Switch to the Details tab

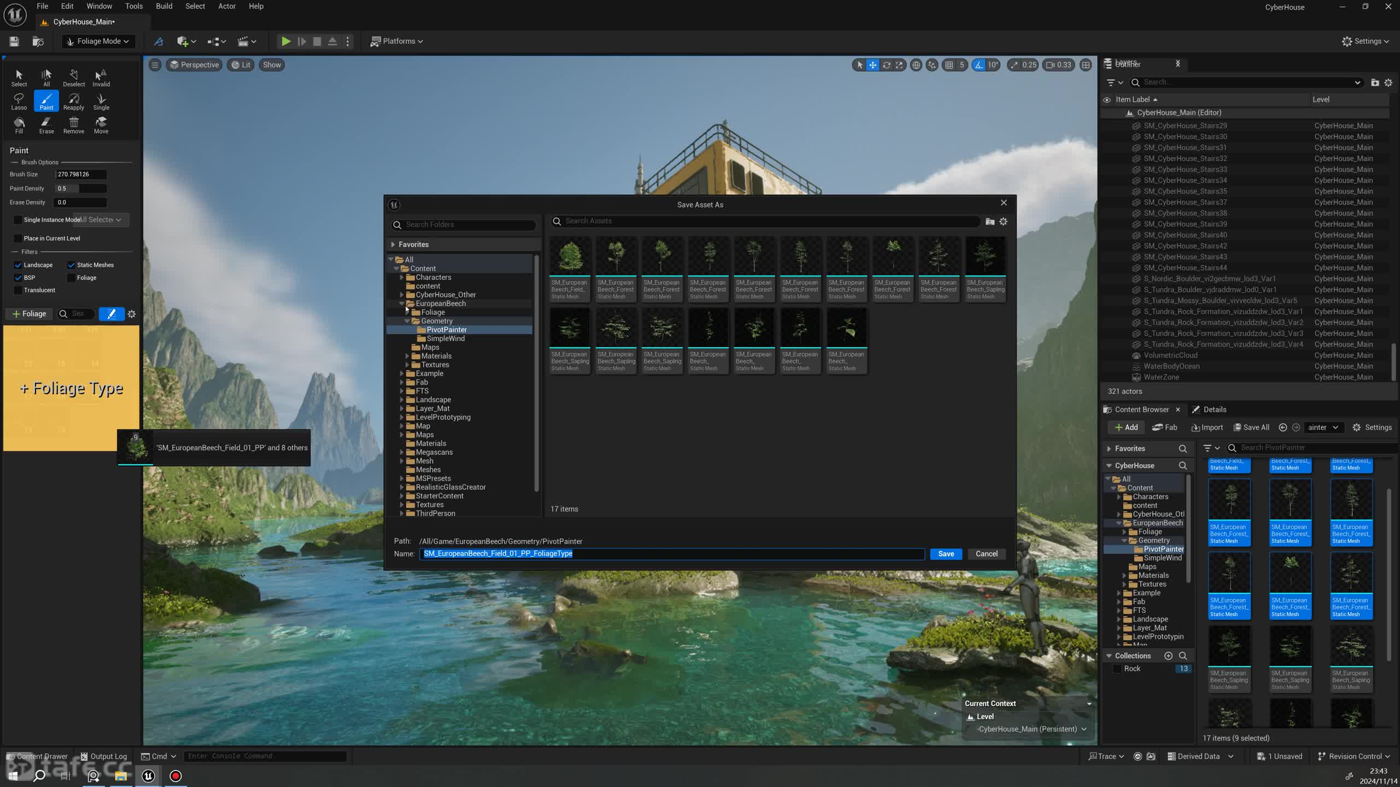(x=1209, y=409)
